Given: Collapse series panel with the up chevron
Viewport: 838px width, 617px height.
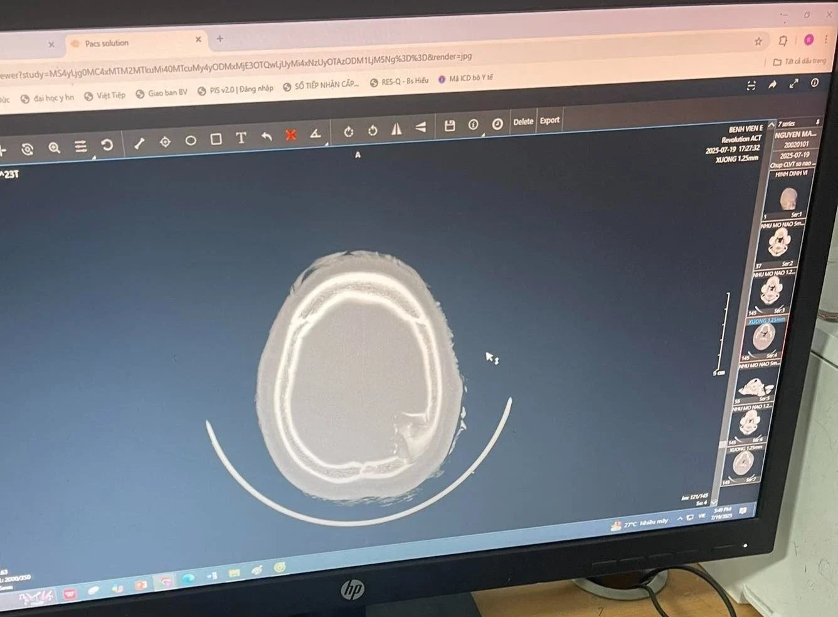Looking at the screenshot, I should (x=772, y=126).
